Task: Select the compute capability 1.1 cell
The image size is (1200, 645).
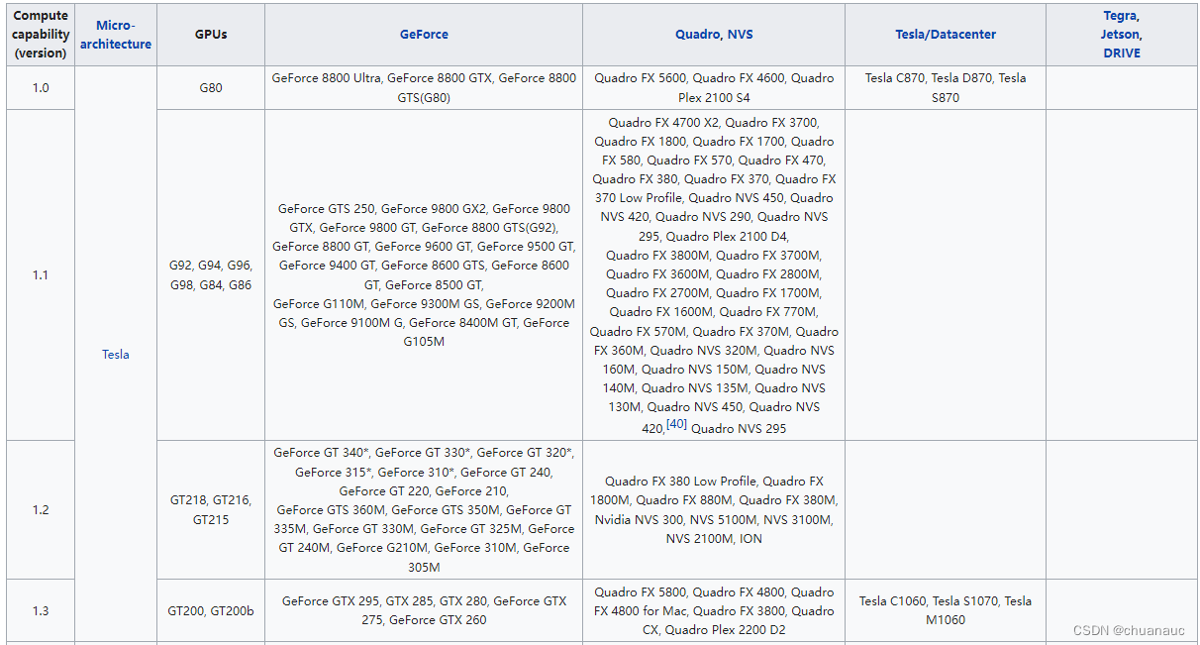Action: 41,275
